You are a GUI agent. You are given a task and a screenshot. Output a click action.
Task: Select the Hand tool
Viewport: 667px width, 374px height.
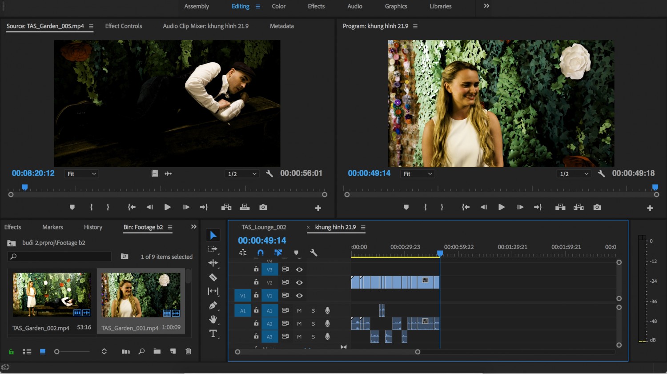click(213, 319)
